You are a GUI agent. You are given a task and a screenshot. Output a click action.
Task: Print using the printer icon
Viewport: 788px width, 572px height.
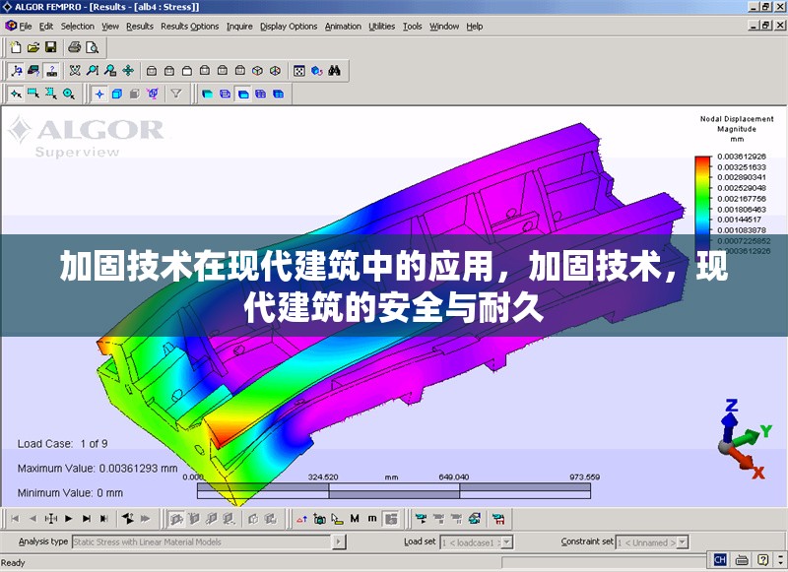tap(75, 47)
